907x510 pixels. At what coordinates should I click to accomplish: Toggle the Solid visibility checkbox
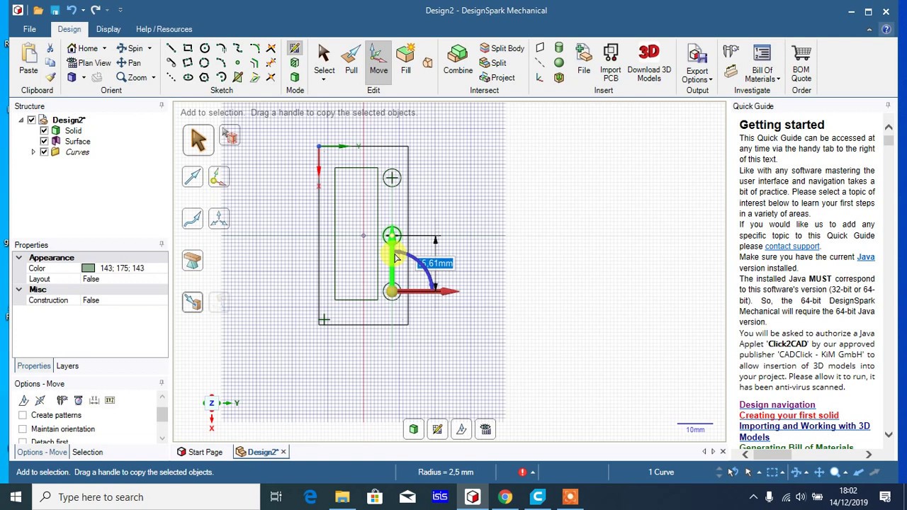click(44, 130)
